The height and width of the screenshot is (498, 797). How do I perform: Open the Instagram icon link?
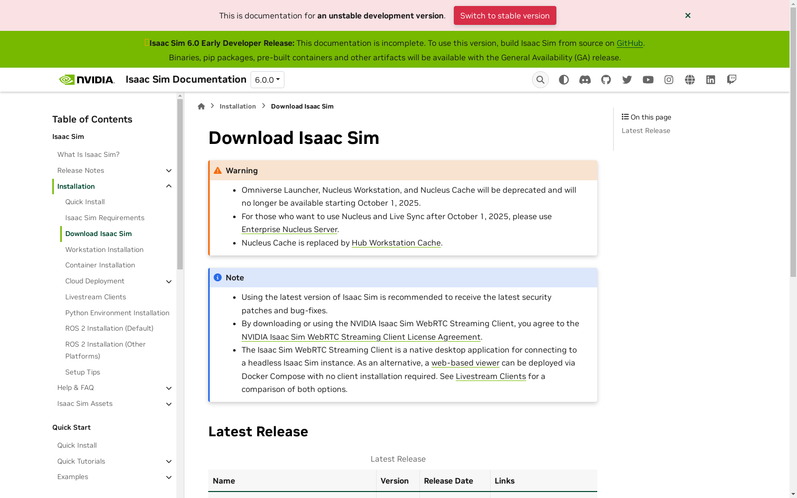[669, 80]
